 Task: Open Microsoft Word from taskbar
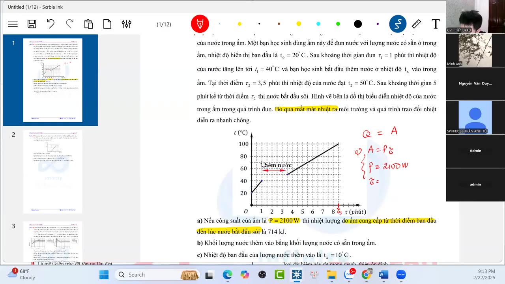(383, 275)
